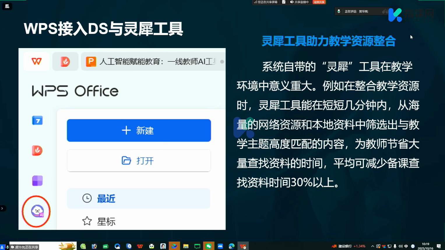
Task: Show hidden system tray icons
Action: [372, 246]
